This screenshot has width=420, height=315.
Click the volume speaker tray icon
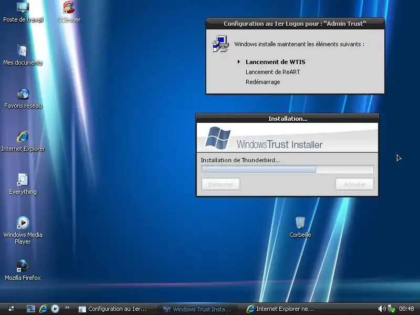[x=382, y=309]
